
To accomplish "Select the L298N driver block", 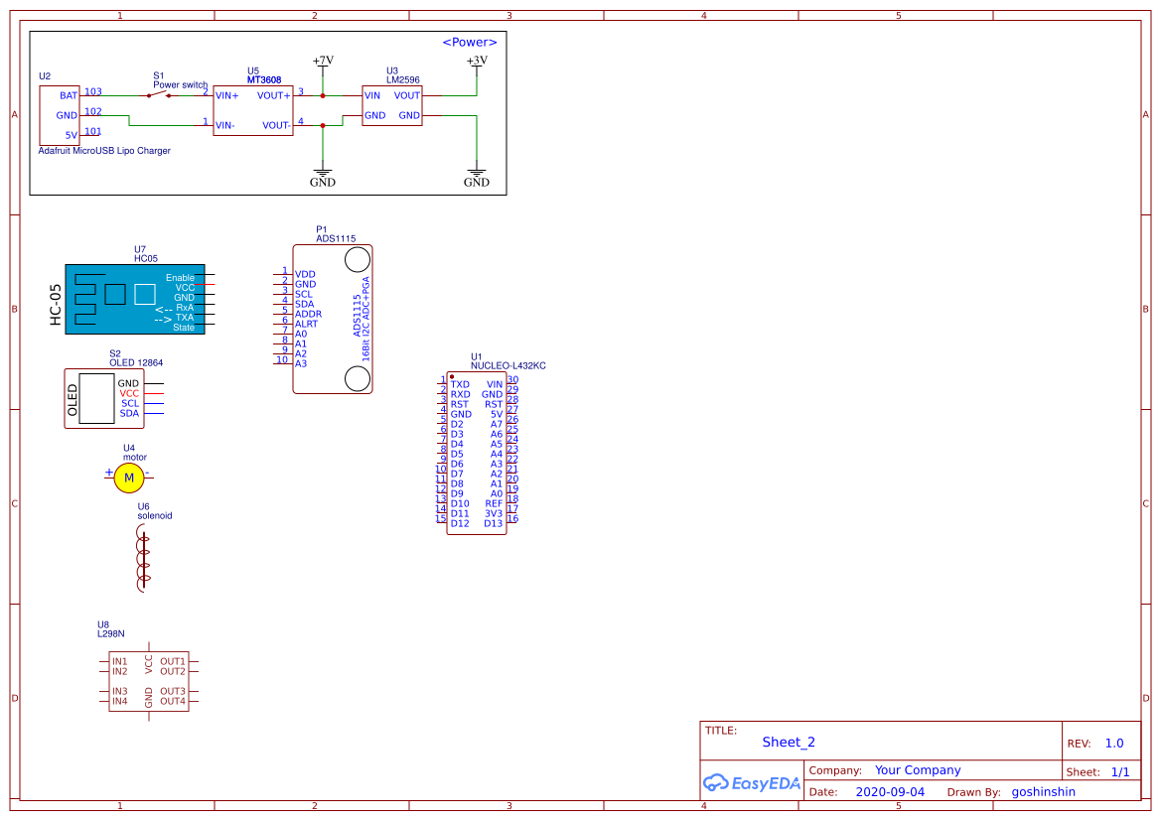I will click(x=149, y=681).
